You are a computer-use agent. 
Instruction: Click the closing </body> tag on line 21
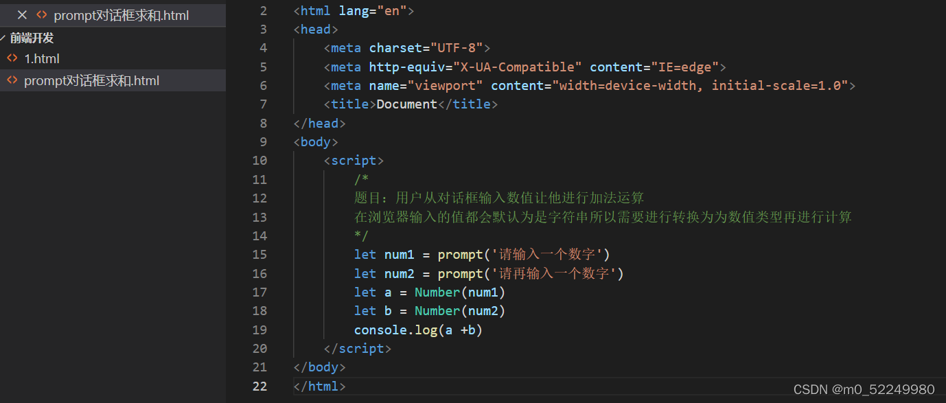(319, 367)
